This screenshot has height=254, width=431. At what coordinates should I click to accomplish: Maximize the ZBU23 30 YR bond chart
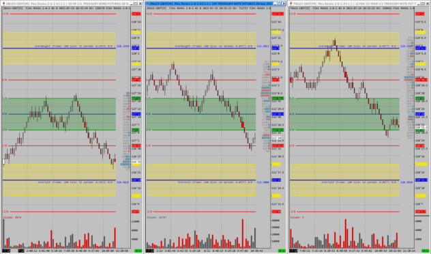pos(136,3)
